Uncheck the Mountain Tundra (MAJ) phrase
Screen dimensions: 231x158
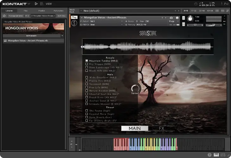click(x=87, y=61)
